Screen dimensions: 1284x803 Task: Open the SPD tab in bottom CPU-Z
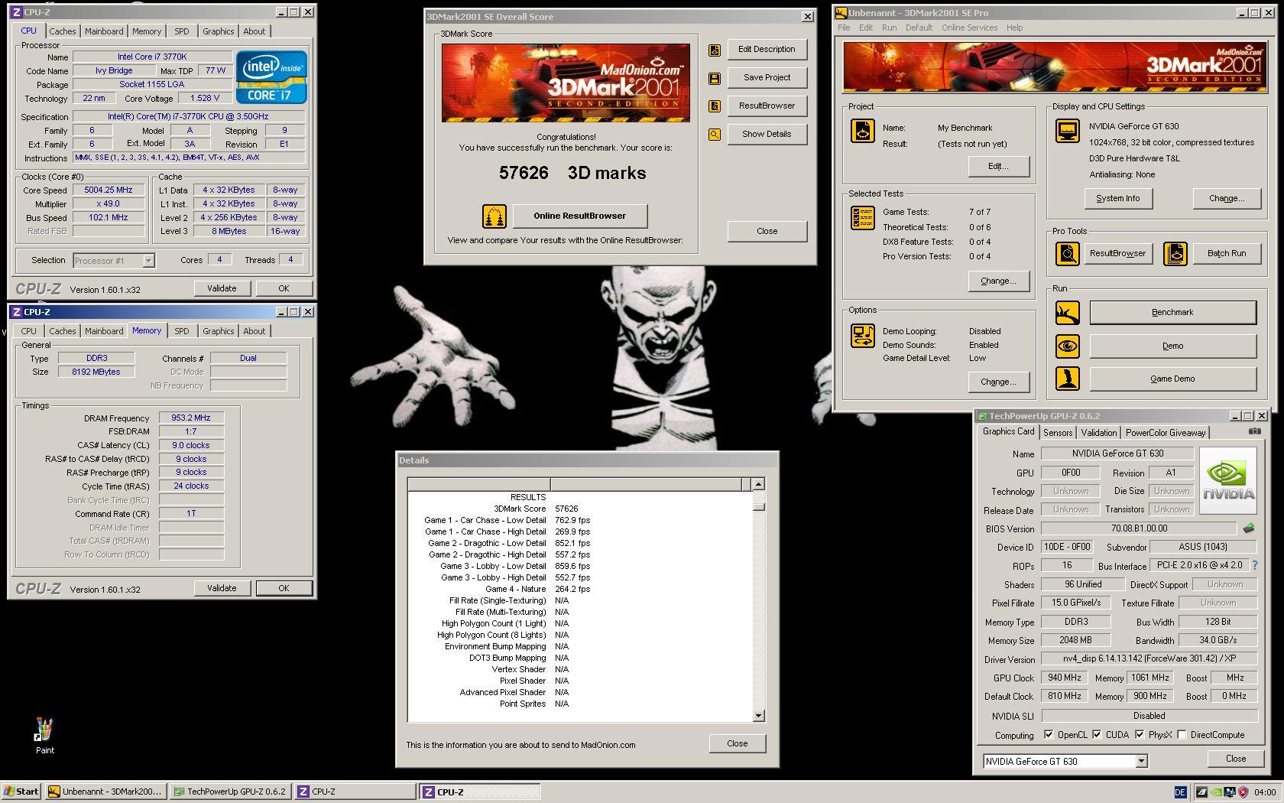(x=181, y=331)
